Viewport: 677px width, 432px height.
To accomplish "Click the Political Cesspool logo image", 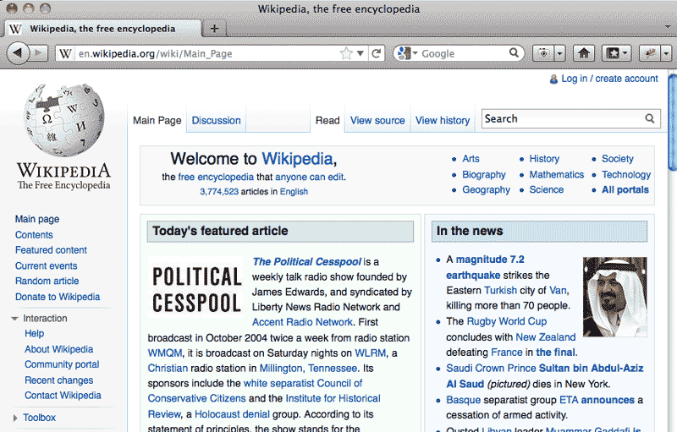I will click(x=197, y=288).
